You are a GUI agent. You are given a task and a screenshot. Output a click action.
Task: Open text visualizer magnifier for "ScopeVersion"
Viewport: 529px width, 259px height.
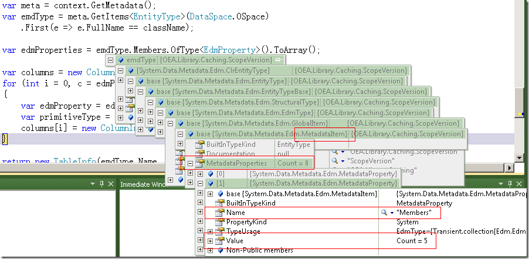click(x=335, y=161)
